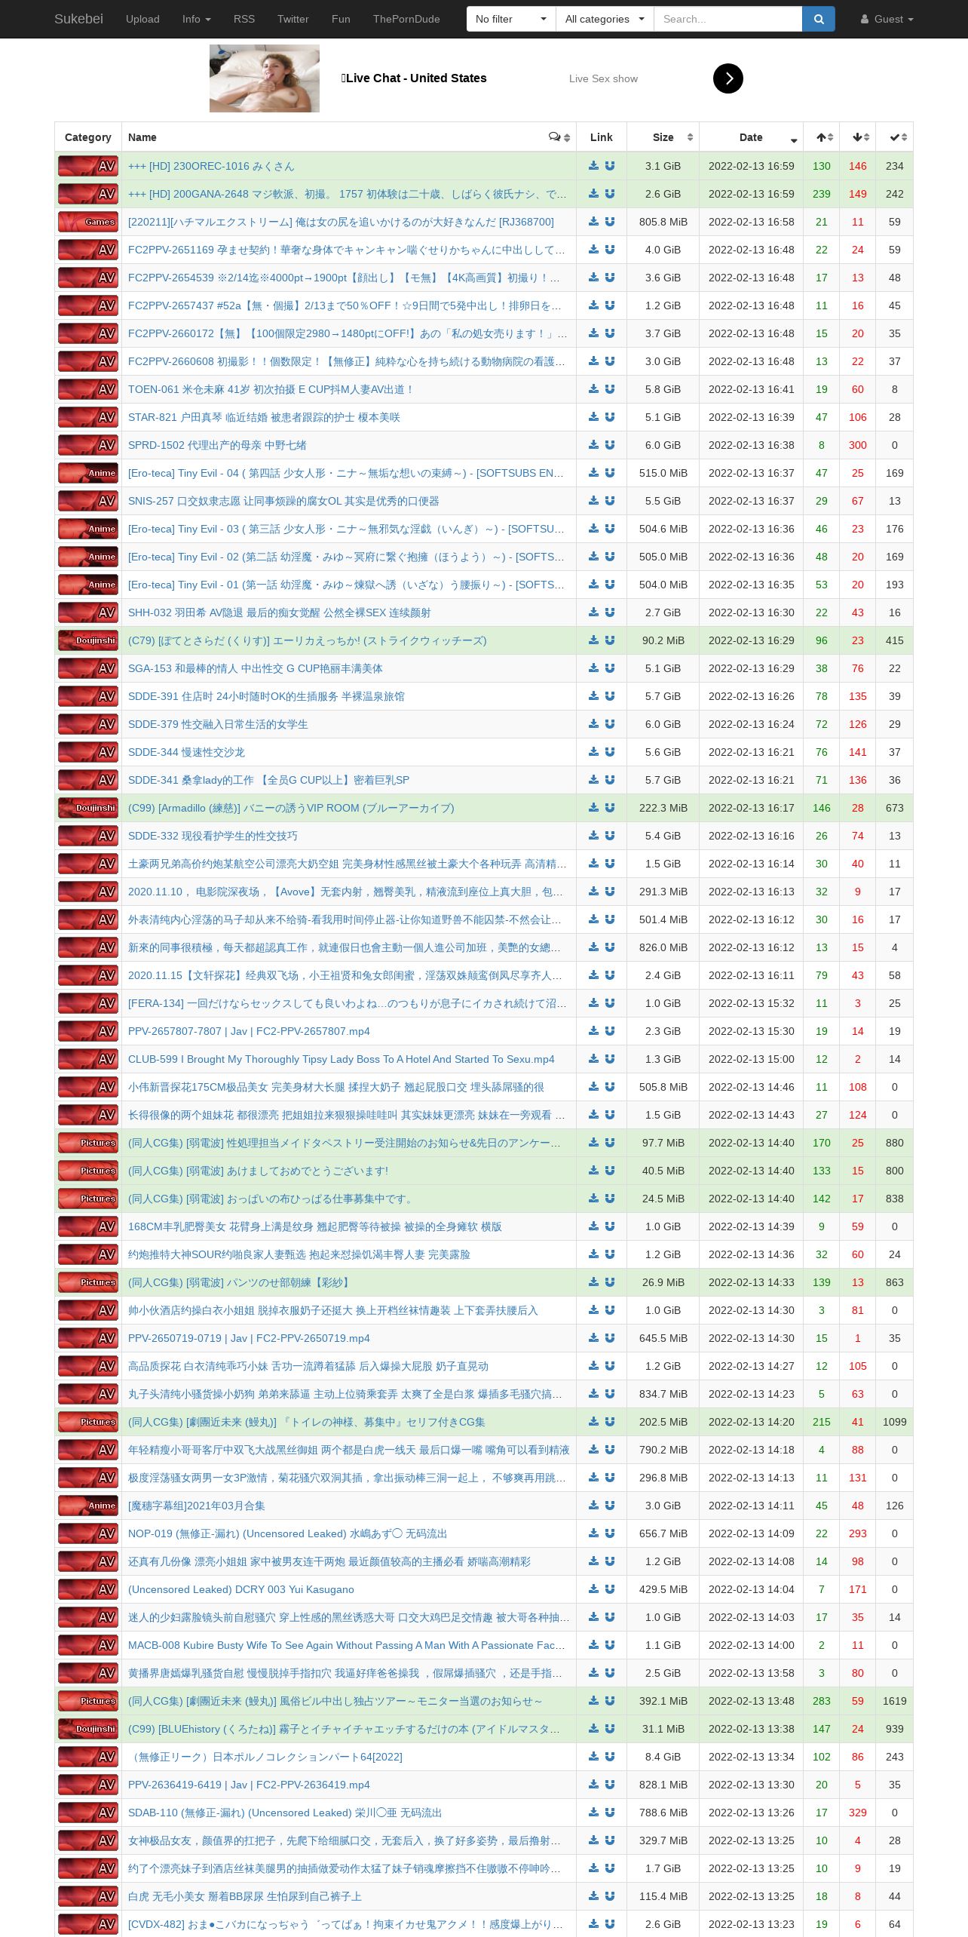Click the blue search magnifier button

[x=819, y=19]
